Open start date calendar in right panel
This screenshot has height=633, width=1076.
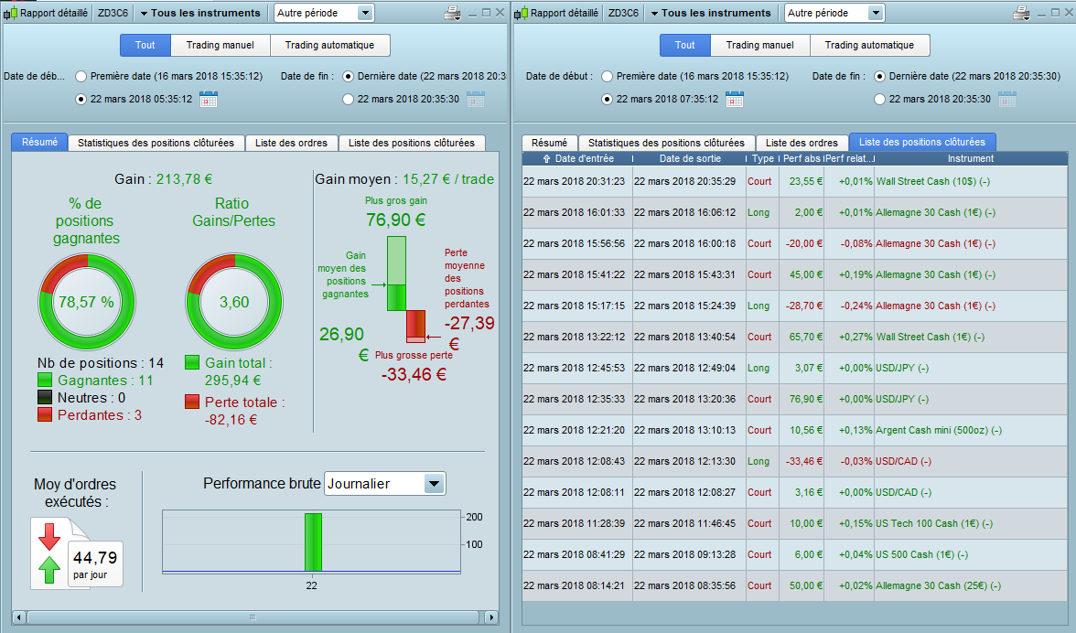point(735,100)
